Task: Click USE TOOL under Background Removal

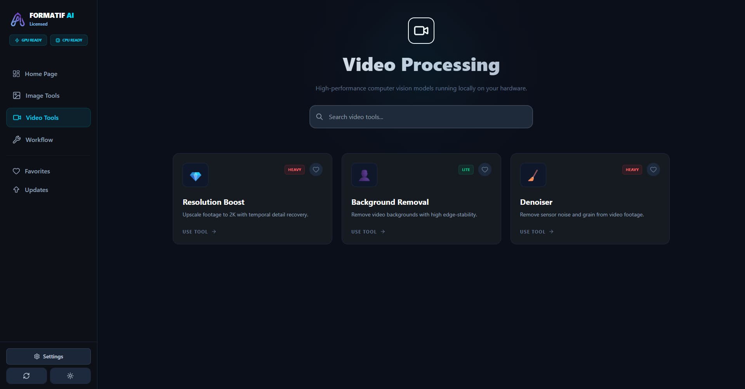Action: 368,232
